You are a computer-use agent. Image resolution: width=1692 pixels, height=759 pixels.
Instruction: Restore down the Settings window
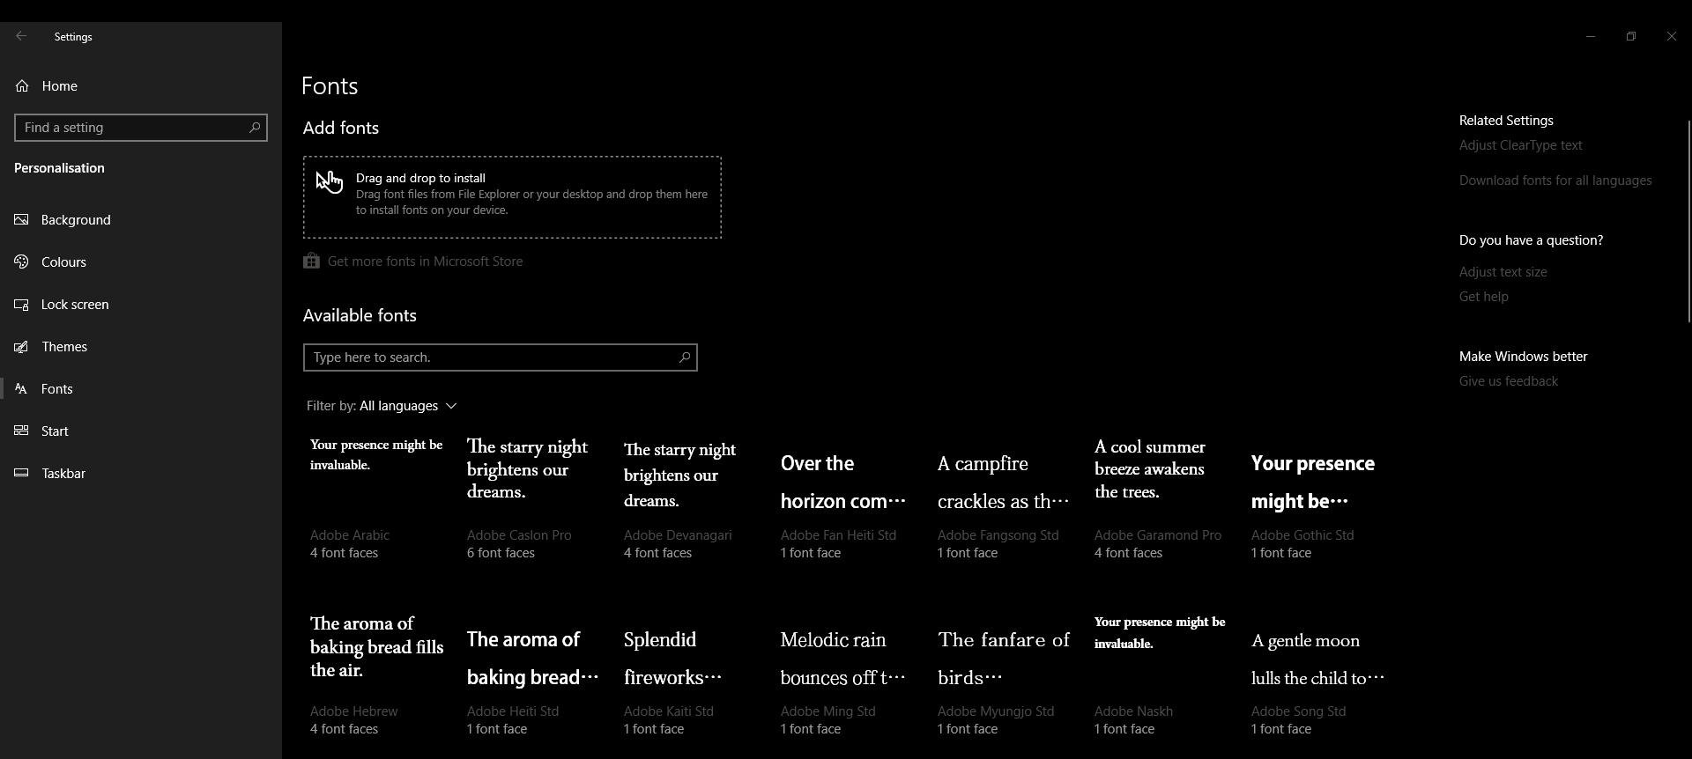coord(1631,36)
